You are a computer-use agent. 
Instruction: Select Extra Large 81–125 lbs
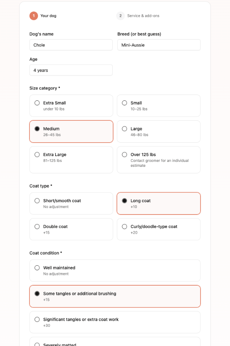coord(71,160)
